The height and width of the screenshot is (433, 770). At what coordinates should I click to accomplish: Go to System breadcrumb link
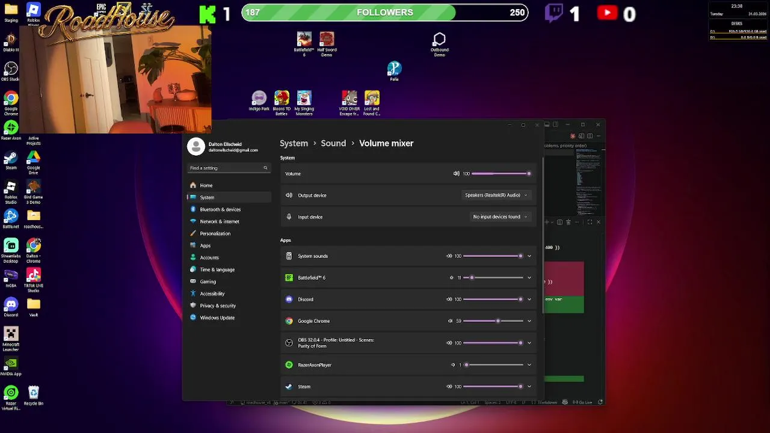pos(294,143)
